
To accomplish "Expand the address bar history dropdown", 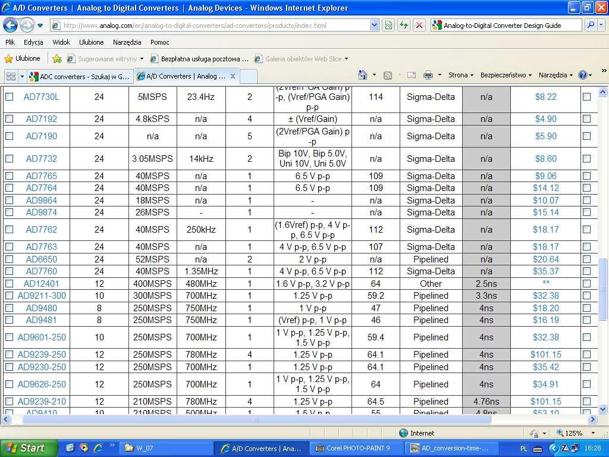I will (x=374, y=26).
